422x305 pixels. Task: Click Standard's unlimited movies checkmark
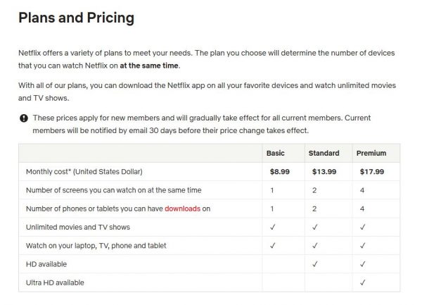point(314,227)
